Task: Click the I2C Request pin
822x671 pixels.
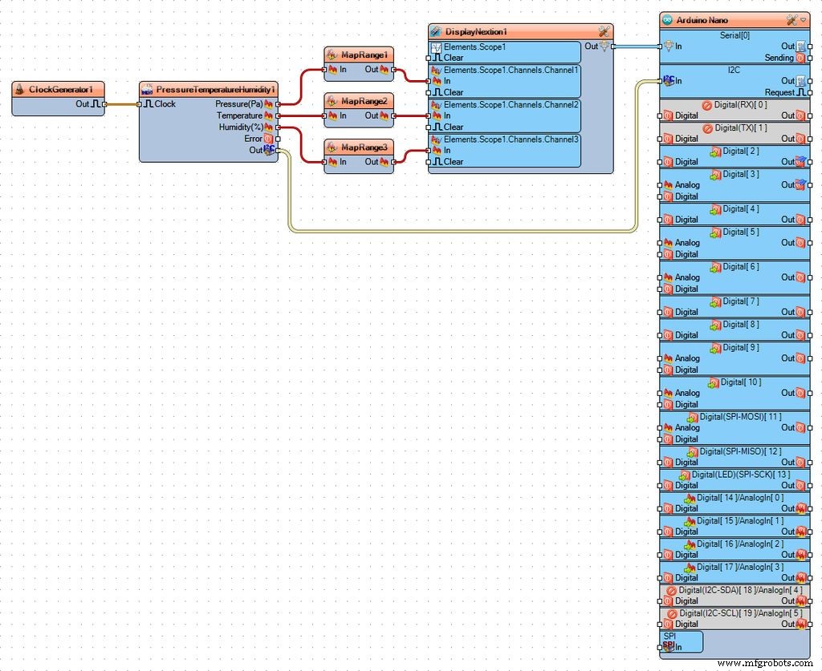Action: (809, 93)
